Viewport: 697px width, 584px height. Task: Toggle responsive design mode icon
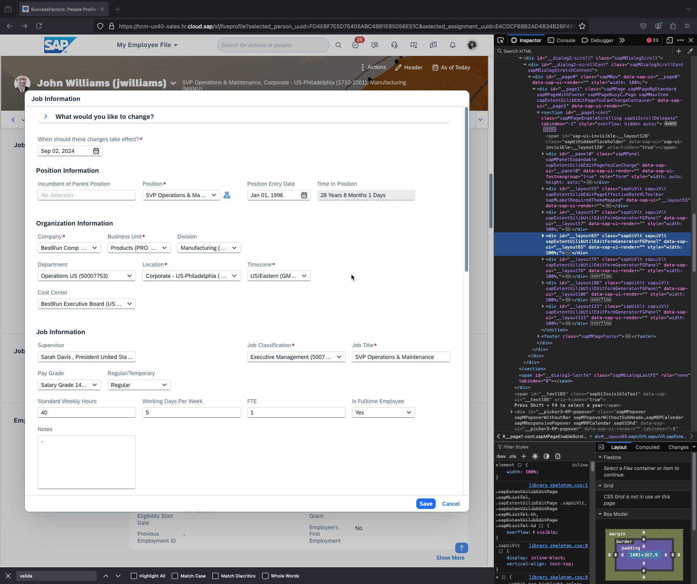pyautogui.click(x=669, y=40)
